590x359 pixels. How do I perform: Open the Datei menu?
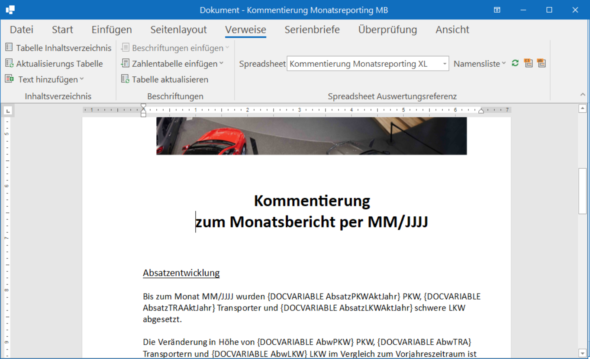tap(22, 29)
